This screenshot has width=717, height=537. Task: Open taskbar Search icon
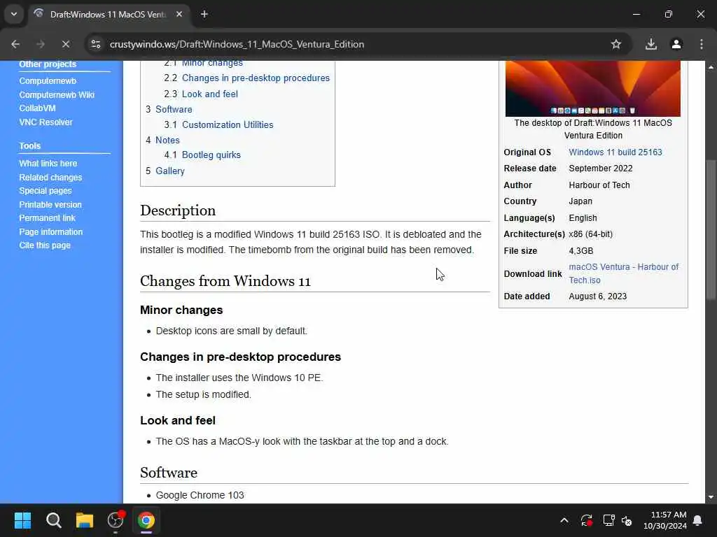click(x=53, y=520)
